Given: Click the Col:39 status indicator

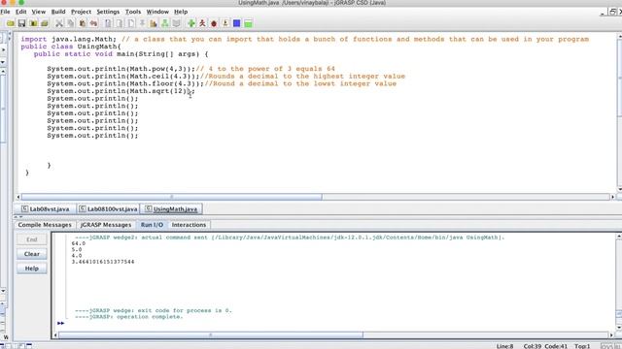Looking at the screenshot, I should pos(533,346).
